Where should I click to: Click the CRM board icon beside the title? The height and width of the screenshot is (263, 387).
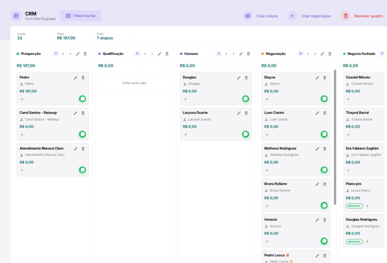pos(16,16)
